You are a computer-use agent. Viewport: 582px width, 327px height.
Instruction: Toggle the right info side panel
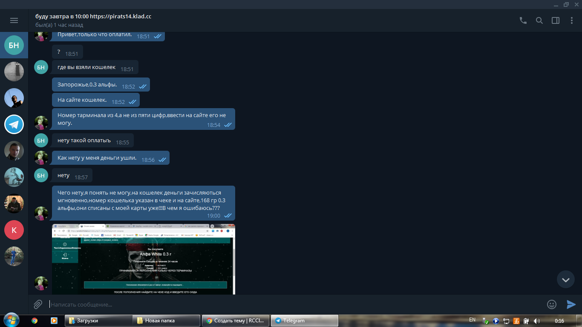pyautogui.click(x=556, y=20)
